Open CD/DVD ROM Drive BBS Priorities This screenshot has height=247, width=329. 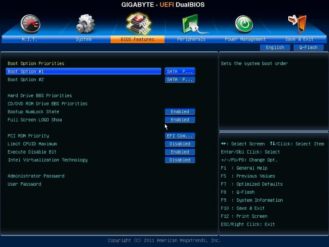(47, 104)
